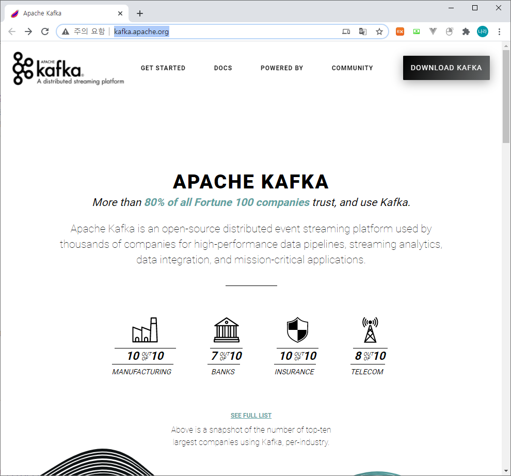Open the Chrome three-dot menu
The image size is (511, 476).
(x=499, y=31)
